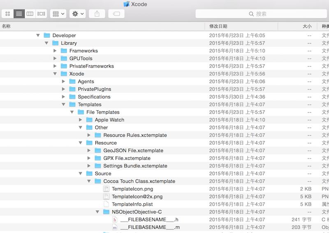Image resolution: width=329 pixels, height=233 pixels.
Task: Collapse the Other folder
Action: coord(80,127)
